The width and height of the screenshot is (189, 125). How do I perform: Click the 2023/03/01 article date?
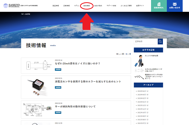coord(59,78)
